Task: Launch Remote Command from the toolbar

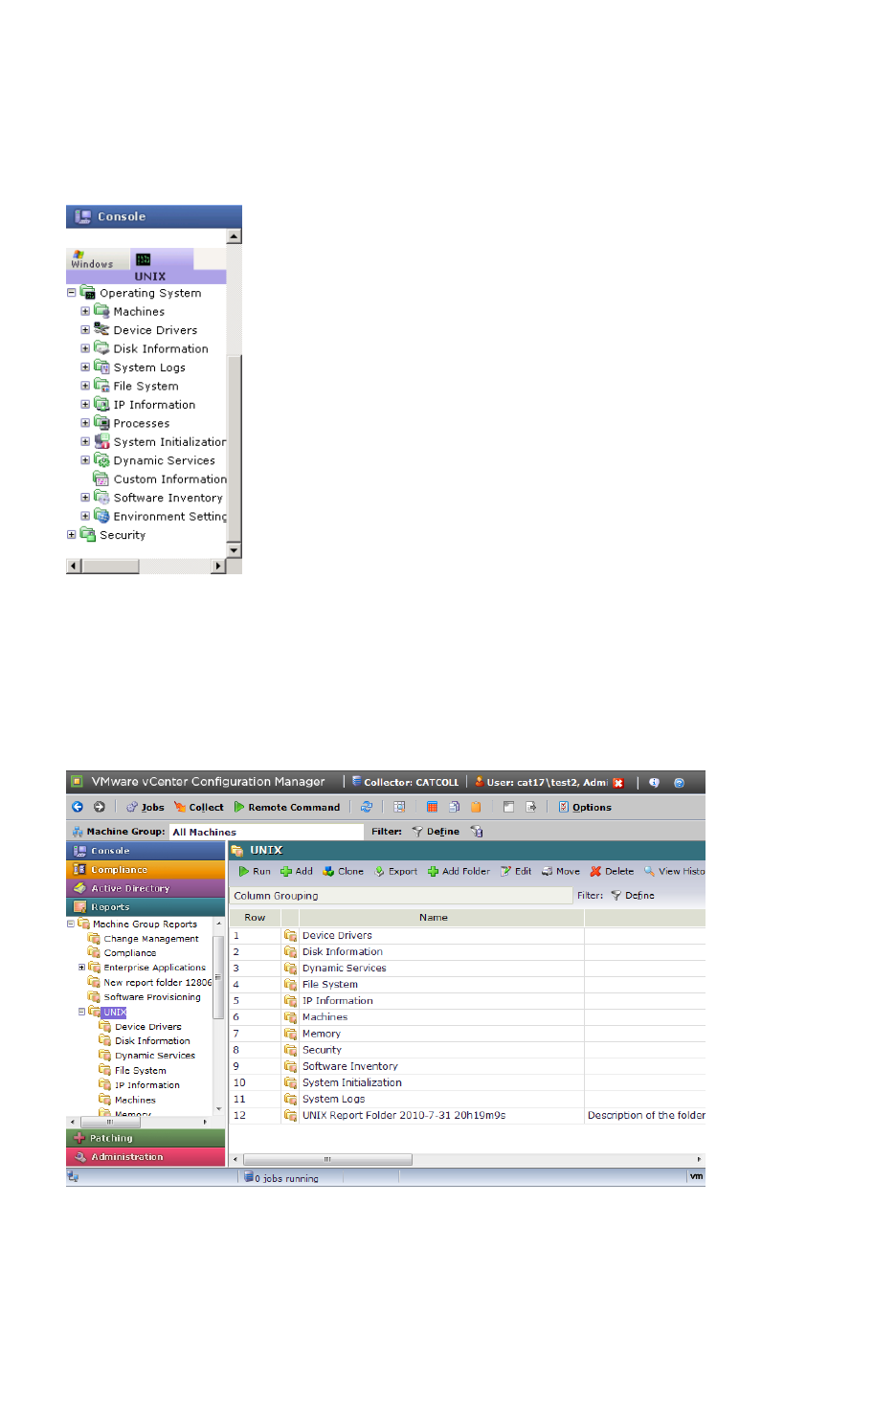Action: 287,807
